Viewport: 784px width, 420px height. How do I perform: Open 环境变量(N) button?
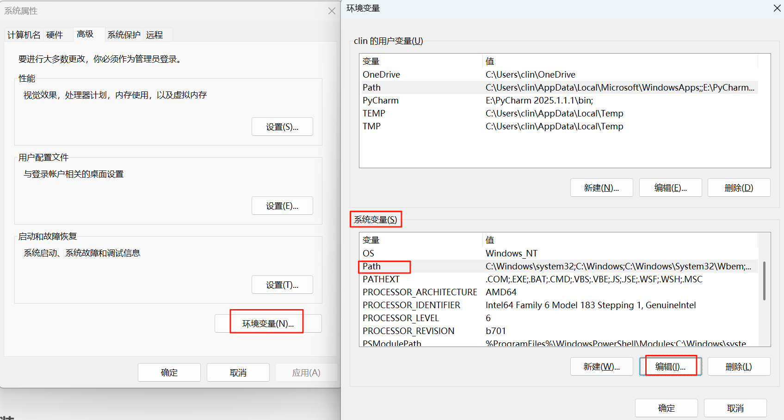click(268, 323)
